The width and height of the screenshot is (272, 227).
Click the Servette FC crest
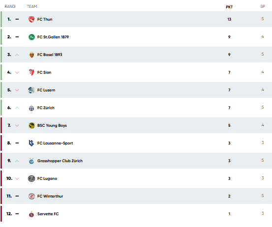coord(31,214)
